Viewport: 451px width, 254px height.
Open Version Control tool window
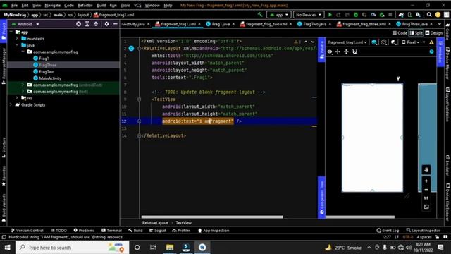click(27, 231)
